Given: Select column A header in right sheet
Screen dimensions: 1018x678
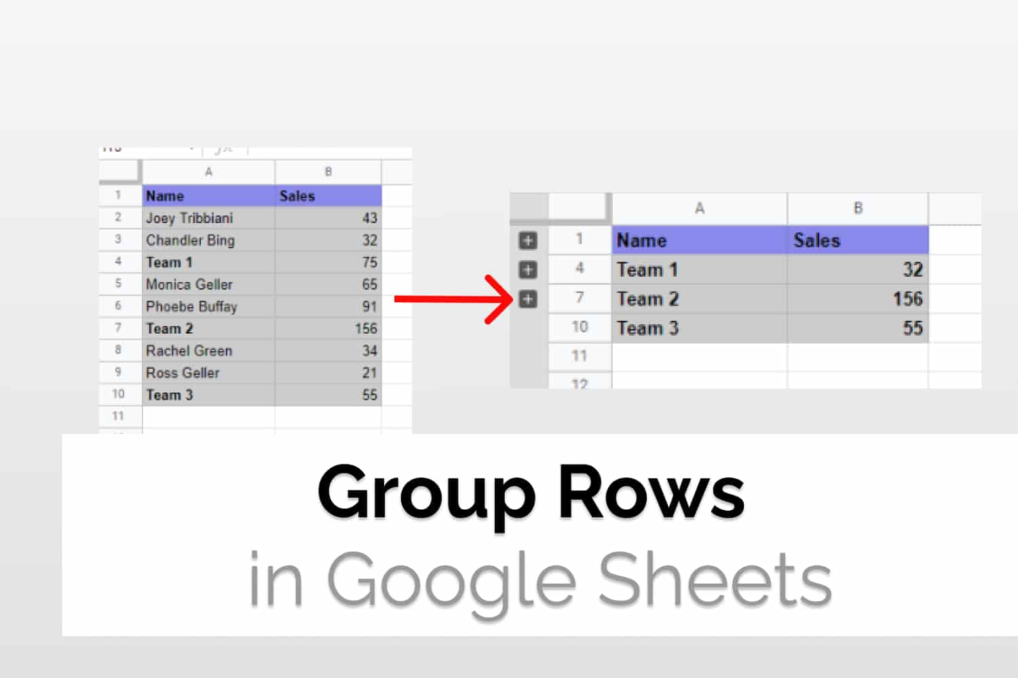Looking at the screenshot, I should (x=700, y=208).
